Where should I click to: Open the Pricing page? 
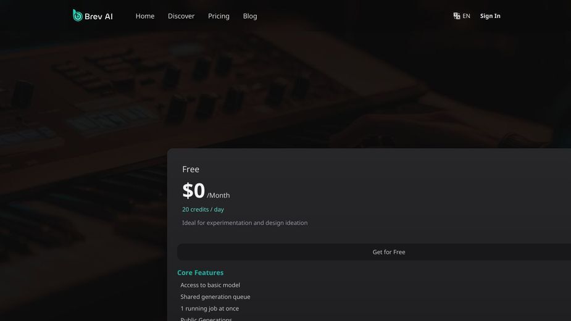(x=219, y=16)
